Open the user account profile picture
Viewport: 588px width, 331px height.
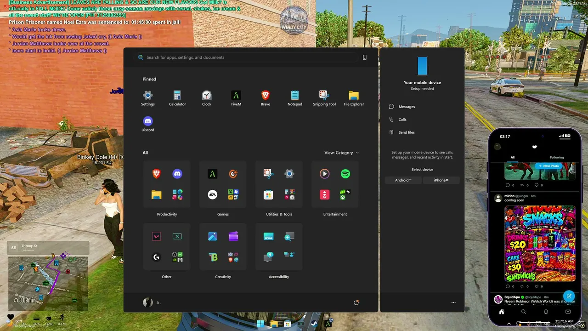pyautogui.click(x=147, y=302)
